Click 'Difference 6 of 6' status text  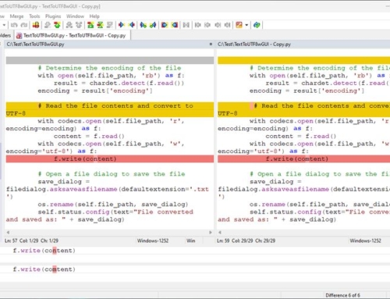[x=342, y=295]
